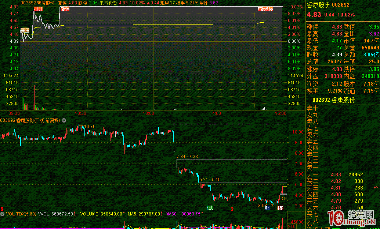The image size is (380, 229).
Task: Click the 买五 price 4.79
Action: click(336, 201)
